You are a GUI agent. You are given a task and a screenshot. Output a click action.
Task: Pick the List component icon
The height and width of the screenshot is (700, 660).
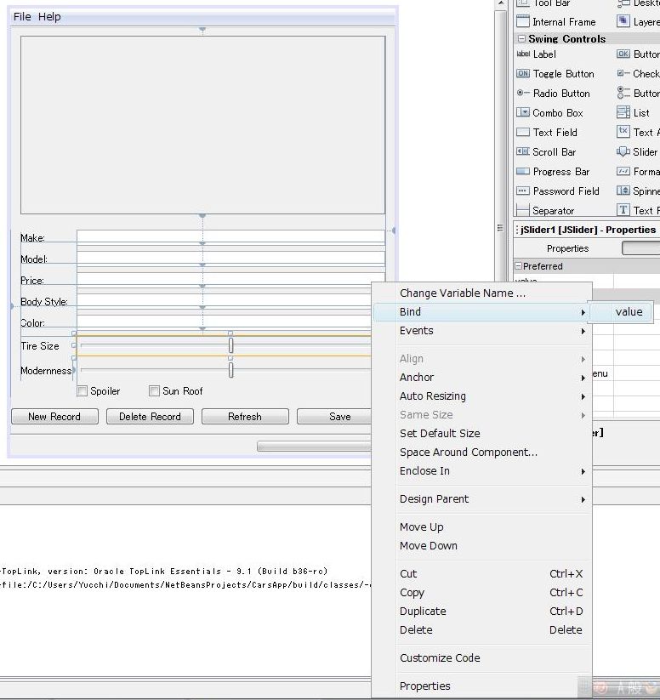623,113
